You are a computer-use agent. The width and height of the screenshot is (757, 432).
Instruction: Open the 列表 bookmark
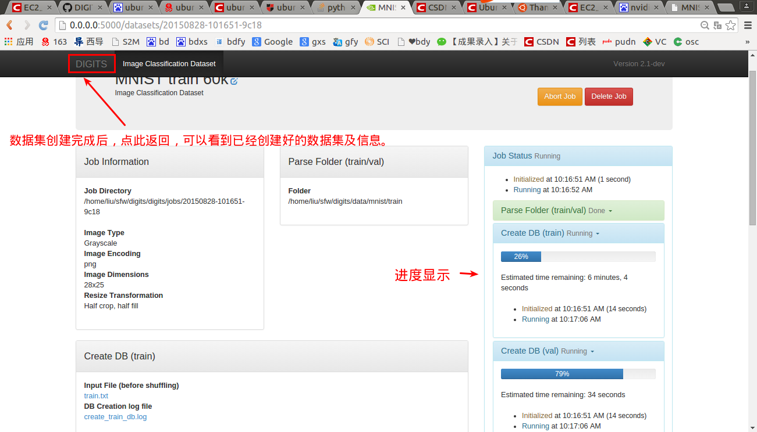[x=581, y=42]
